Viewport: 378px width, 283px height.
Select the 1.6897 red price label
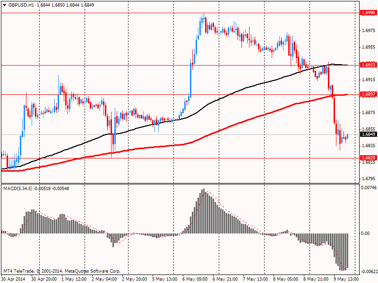[x=368, y=94]
